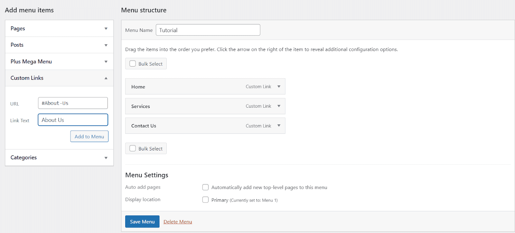This screenshot has width=515, height=233.
Task: Enable automatically add new top-level pages
Action: (205, 187)
